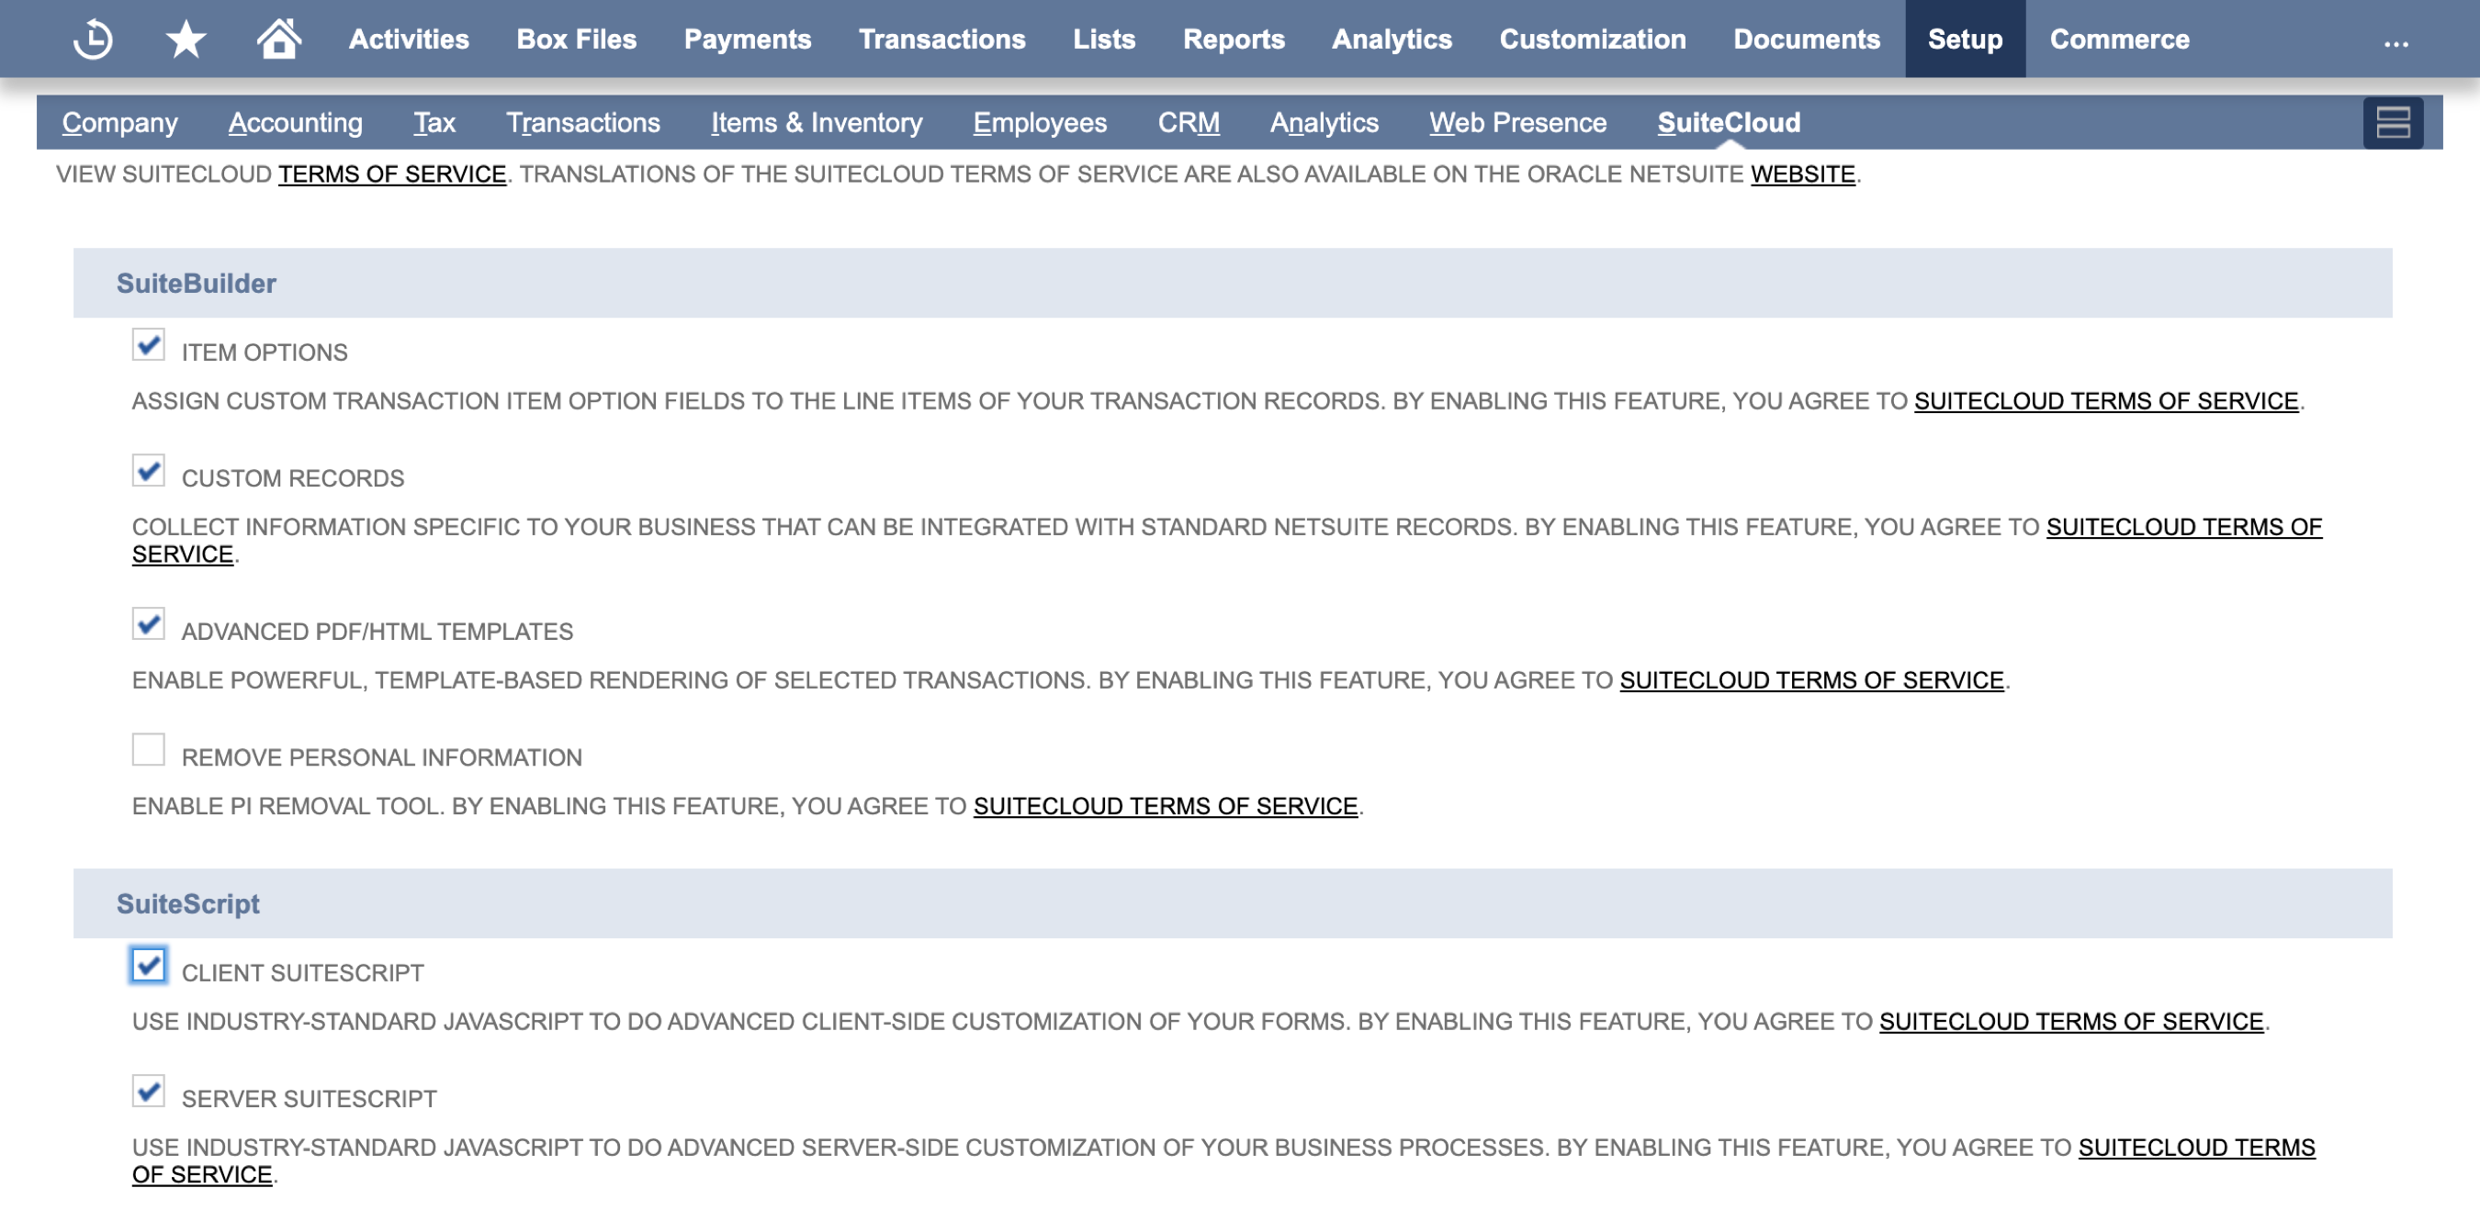Switch to the Items & Inventory subtab
Viewport: 2480px width, 1210px height.
pyautogui.click(x=816, y=122)
